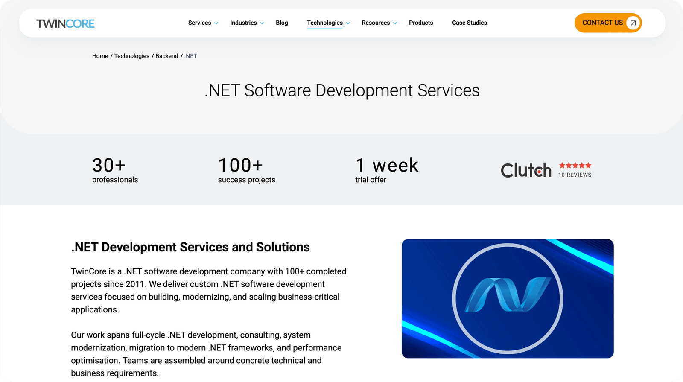Click the five-star rating icons
The height and width of the screenshot is (382, 683).
(575, 165)
